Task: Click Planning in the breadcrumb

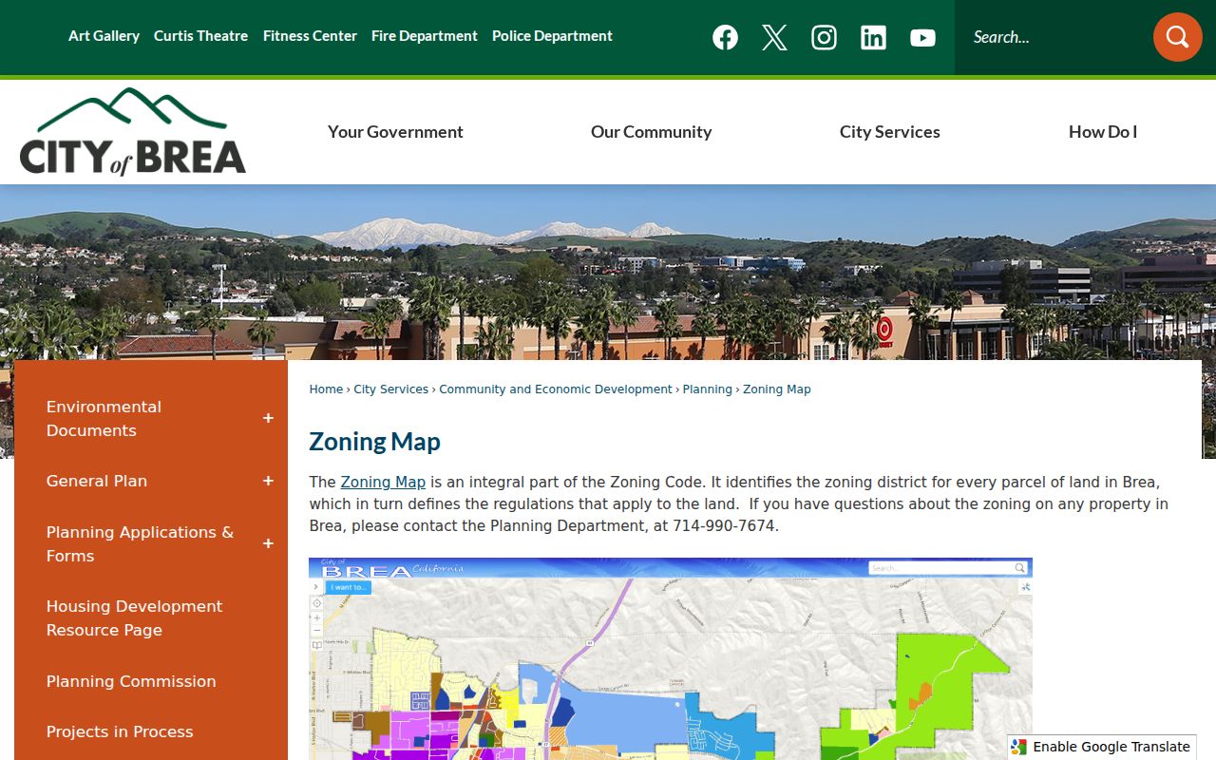Action: 708,389
